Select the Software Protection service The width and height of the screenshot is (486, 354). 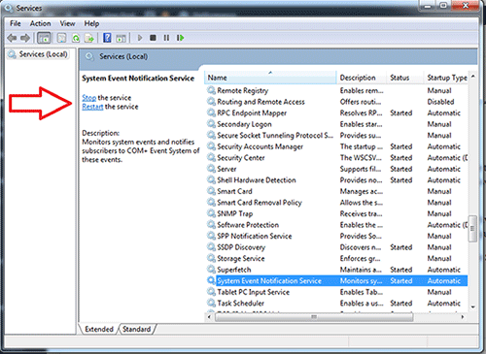(337, 225)
